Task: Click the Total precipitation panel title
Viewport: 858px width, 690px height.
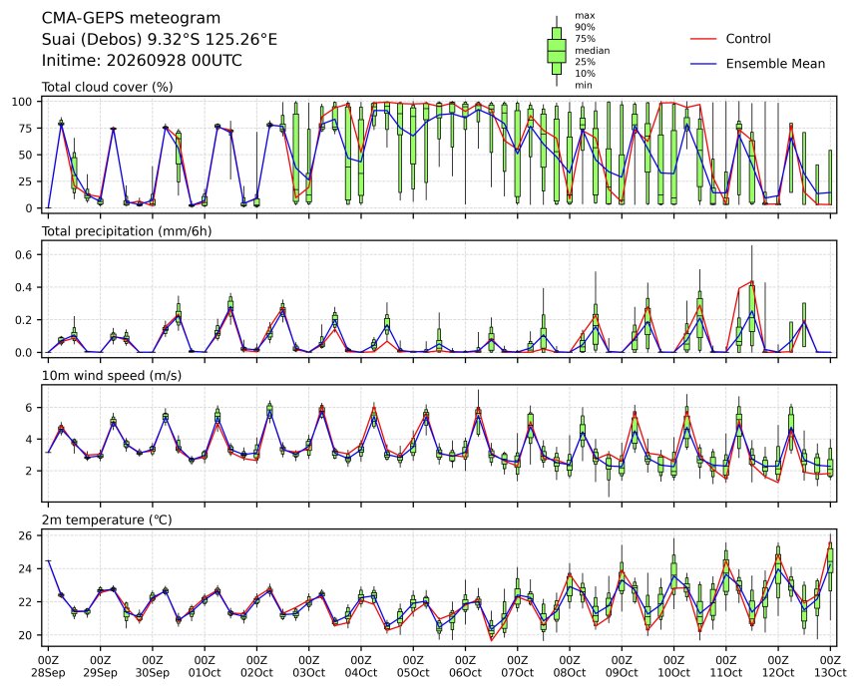Action: (x=127, y=231)
